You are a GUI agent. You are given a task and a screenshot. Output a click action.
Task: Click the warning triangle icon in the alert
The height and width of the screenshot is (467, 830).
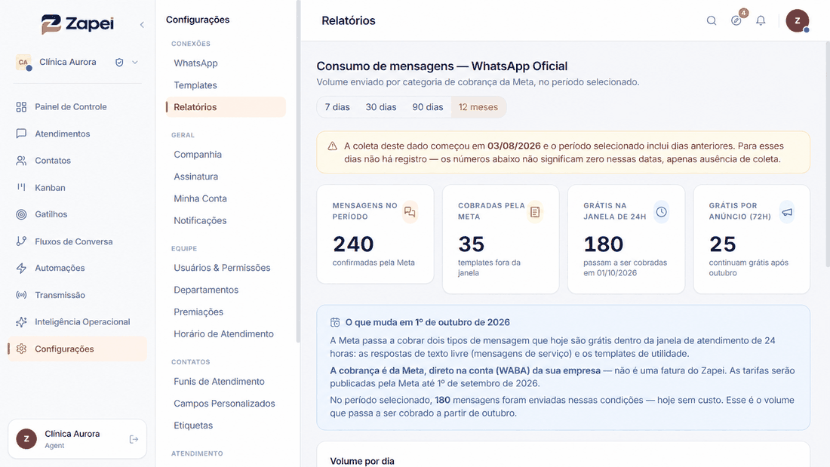(x=333, y=146)
